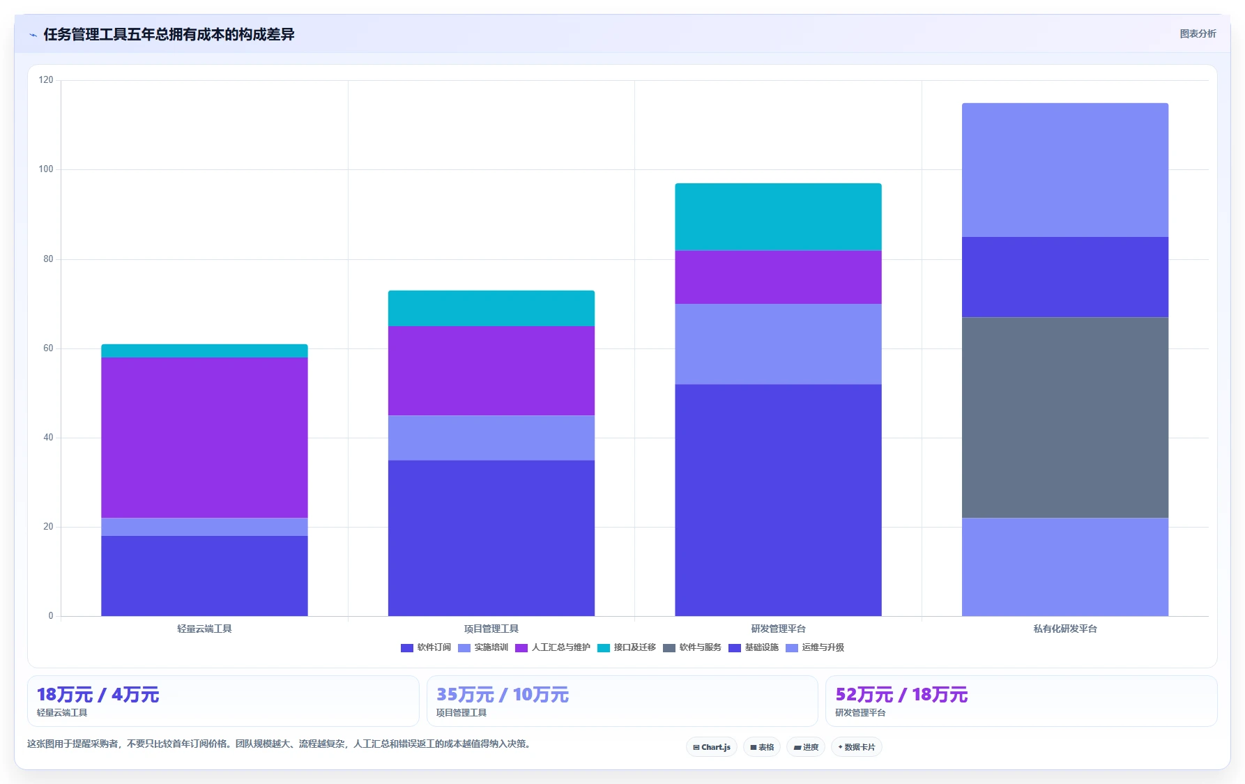Toggle the 基础设施 legend series

(x=754, y=647)
